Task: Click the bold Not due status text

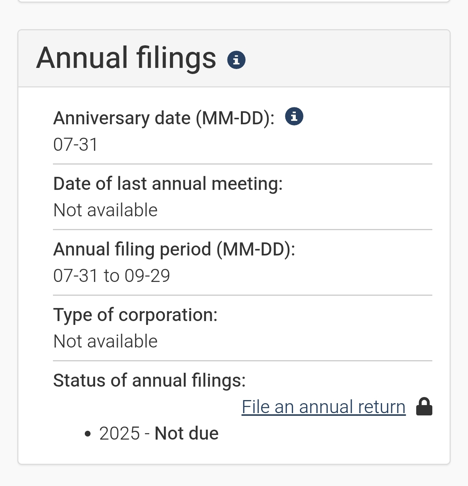Action: tap(186, 433)
